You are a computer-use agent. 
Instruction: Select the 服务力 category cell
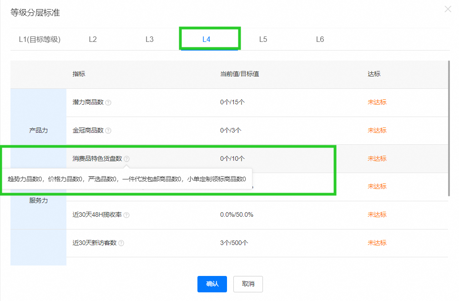click(x=38, y=200)
